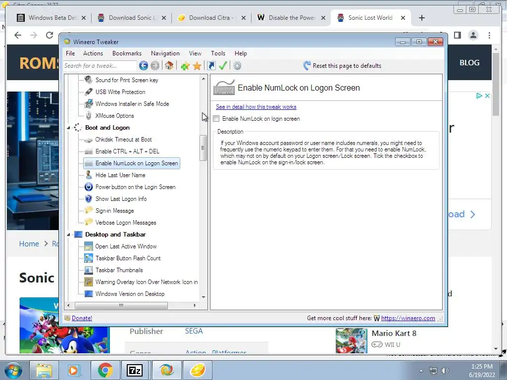The height and width of the screenshot is (380, 507).
Task: Open a new browser tab with plus button
Action: tap(422, 18)
